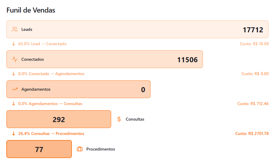
Task: Click the Procedimentos stage label text
Action: [101, 149]
